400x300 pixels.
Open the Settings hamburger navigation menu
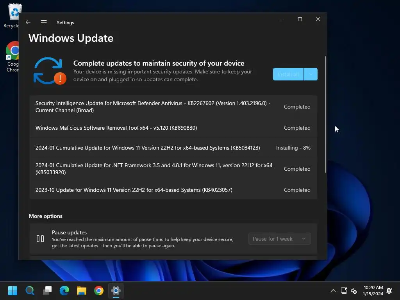[x=44, y=22]
